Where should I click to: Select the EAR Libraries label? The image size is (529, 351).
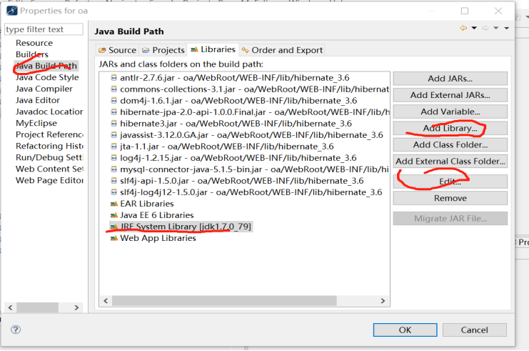147,204
